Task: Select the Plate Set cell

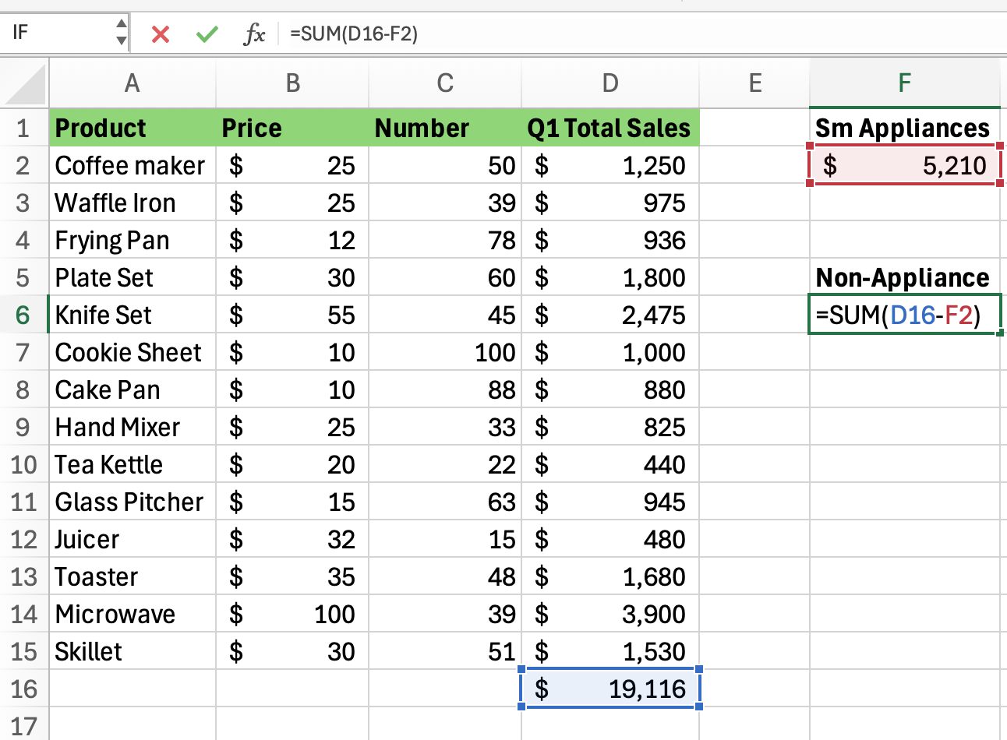Action: pos(132,277)
